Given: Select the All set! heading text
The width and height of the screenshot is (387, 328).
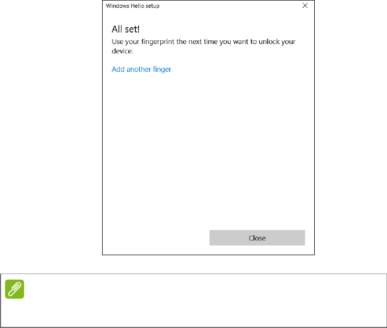Looking at the screenshot, I should [x=126, y=29].
